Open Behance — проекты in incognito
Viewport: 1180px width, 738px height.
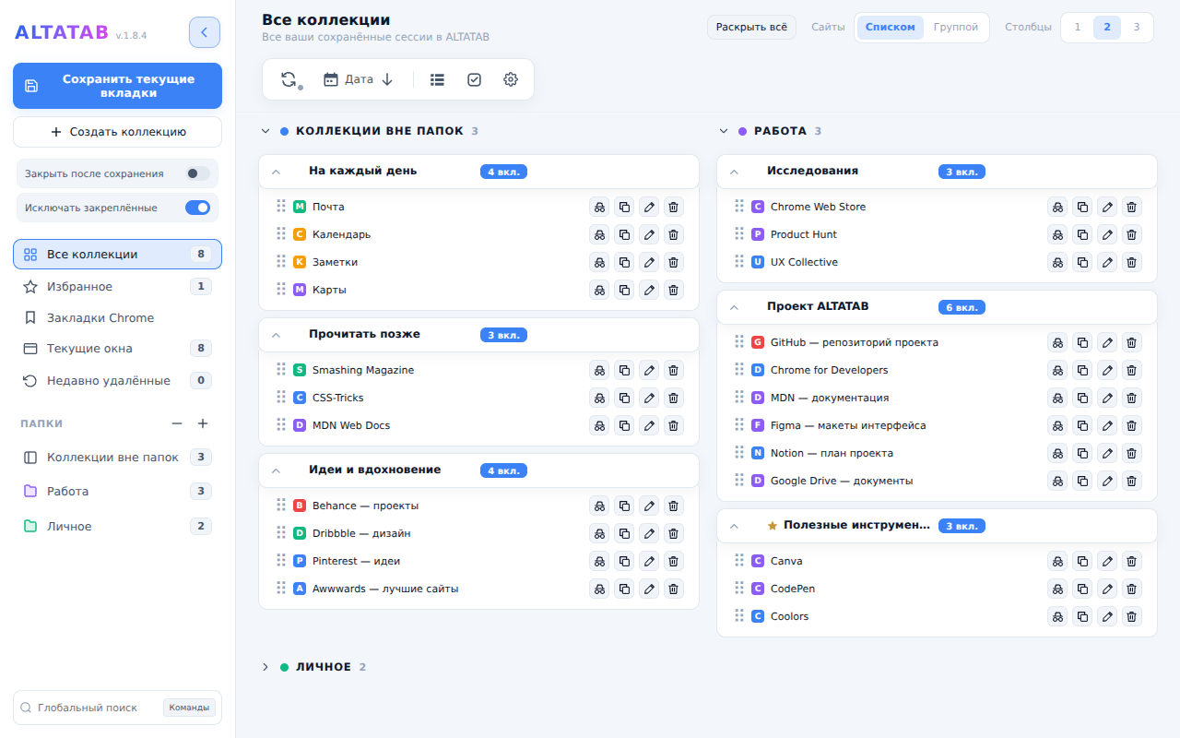[x=599, y=506]
